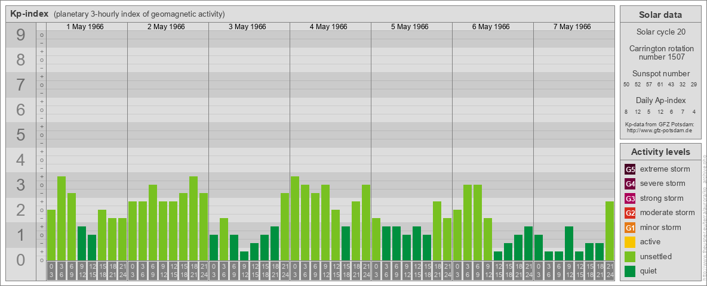Click the 6 May 12-15 hour bar
The width and height of the screenshot is (707, 286).
coord(498,256)
